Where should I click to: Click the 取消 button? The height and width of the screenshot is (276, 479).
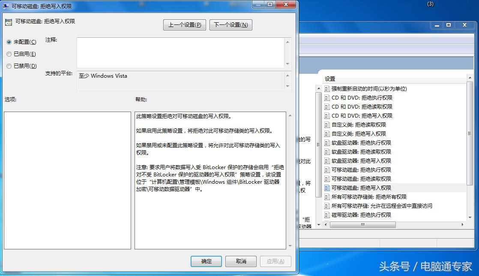pos(241,261)
